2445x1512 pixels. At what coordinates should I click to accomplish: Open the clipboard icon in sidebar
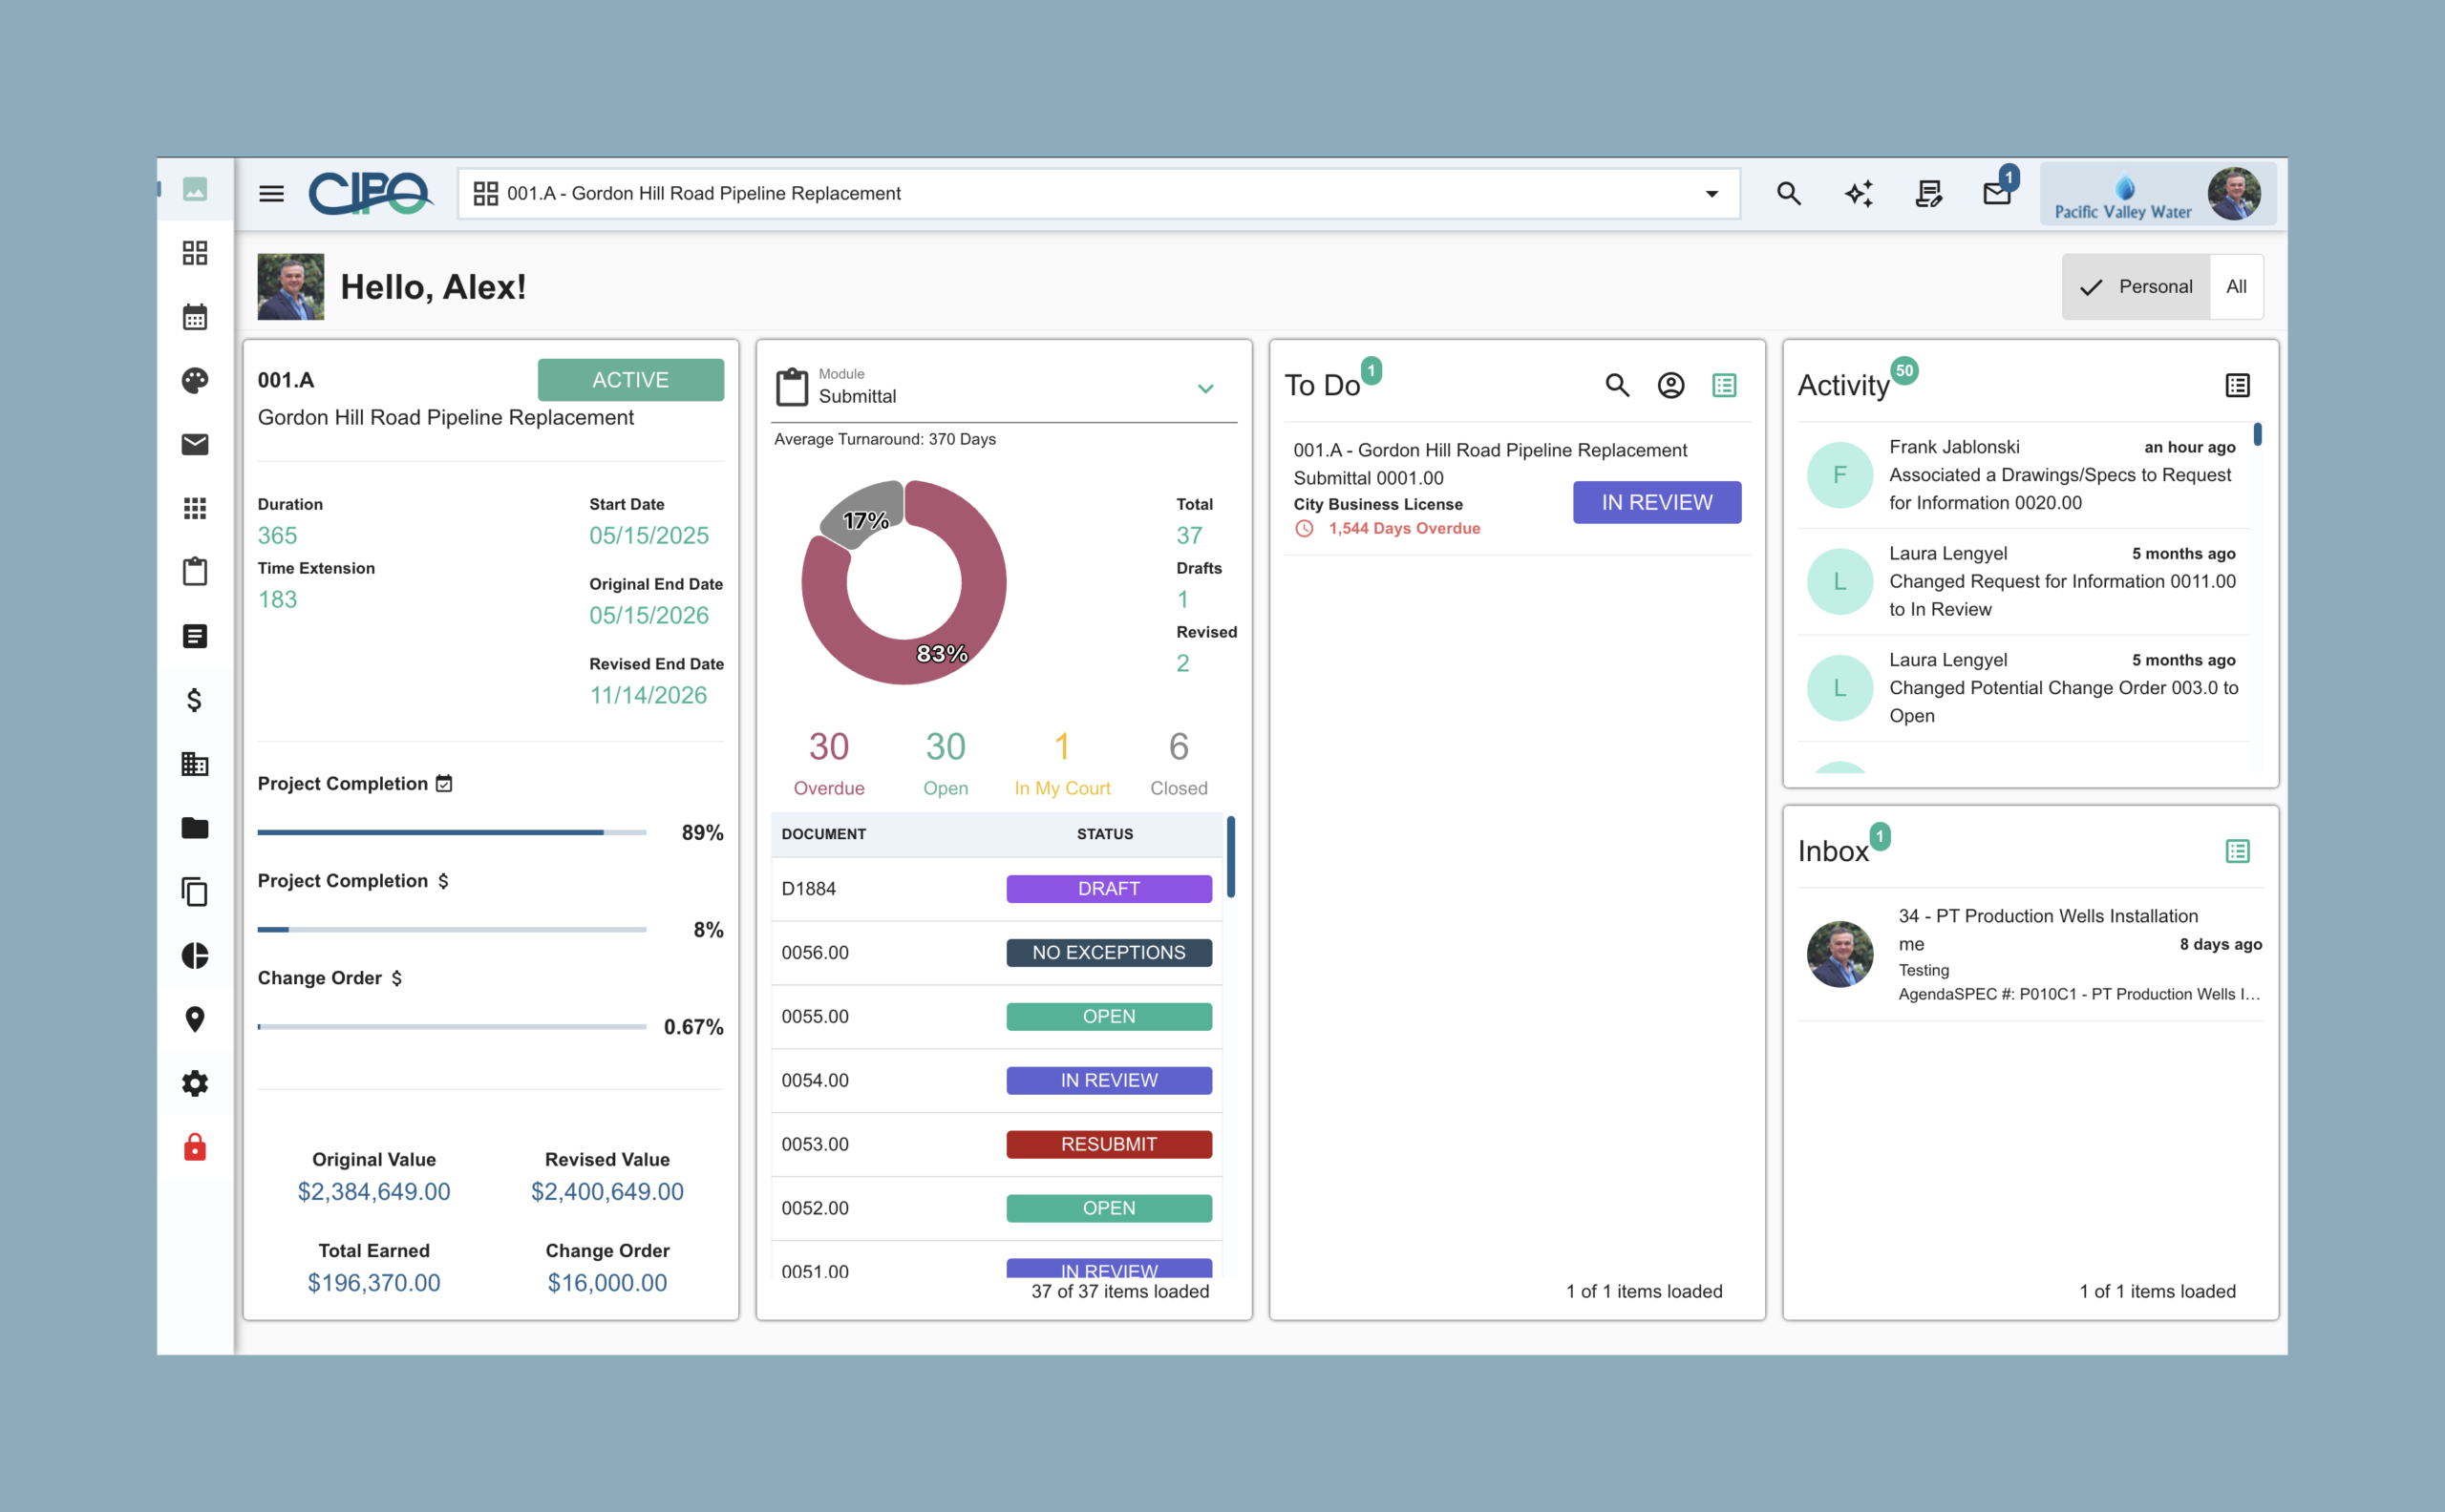(195, 571)
